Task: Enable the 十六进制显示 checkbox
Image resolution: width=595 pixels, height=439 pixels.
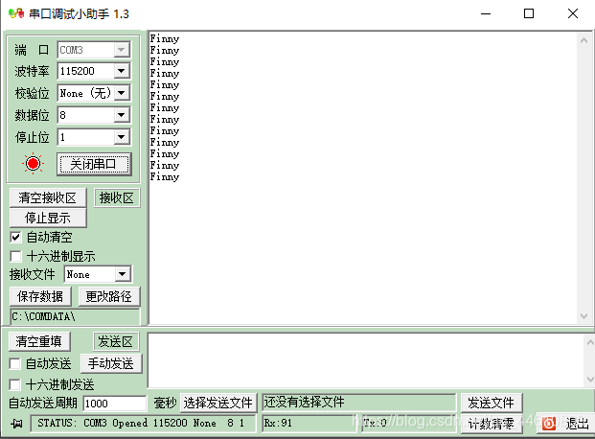Action: pyautogui.click(x=15, y=256)
